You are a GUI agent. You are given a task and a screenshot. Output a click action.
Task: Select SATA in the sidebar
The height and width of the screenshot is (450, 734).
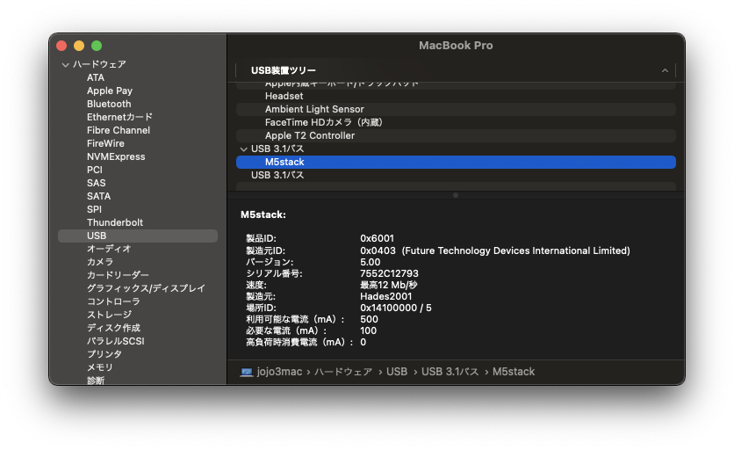[98, 196]
